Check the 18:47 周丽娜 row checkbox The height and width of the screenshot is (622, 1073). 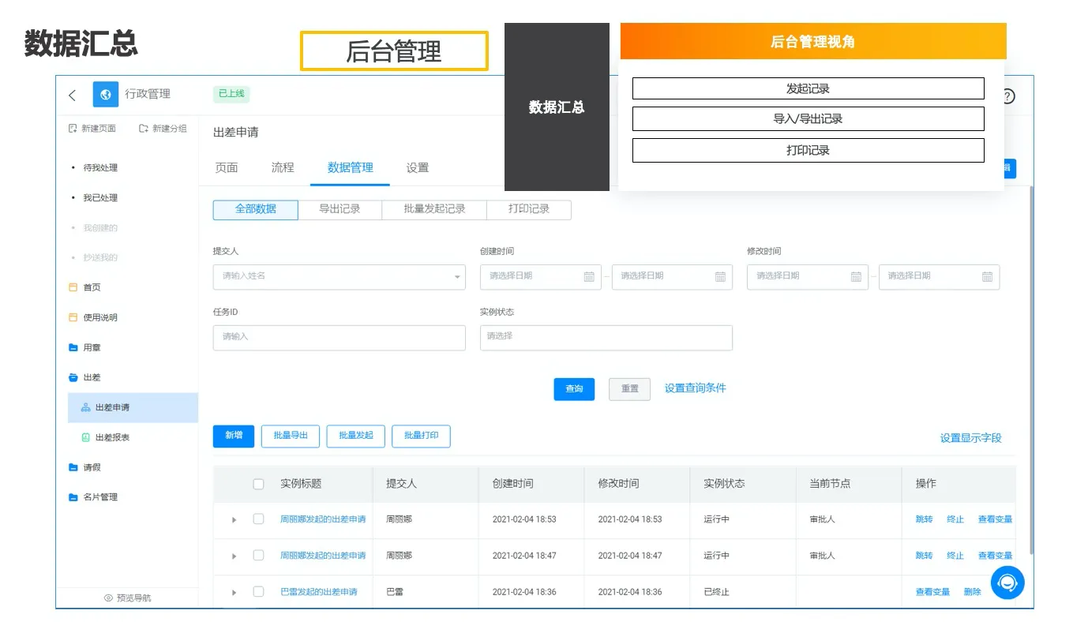pos(258,556)
